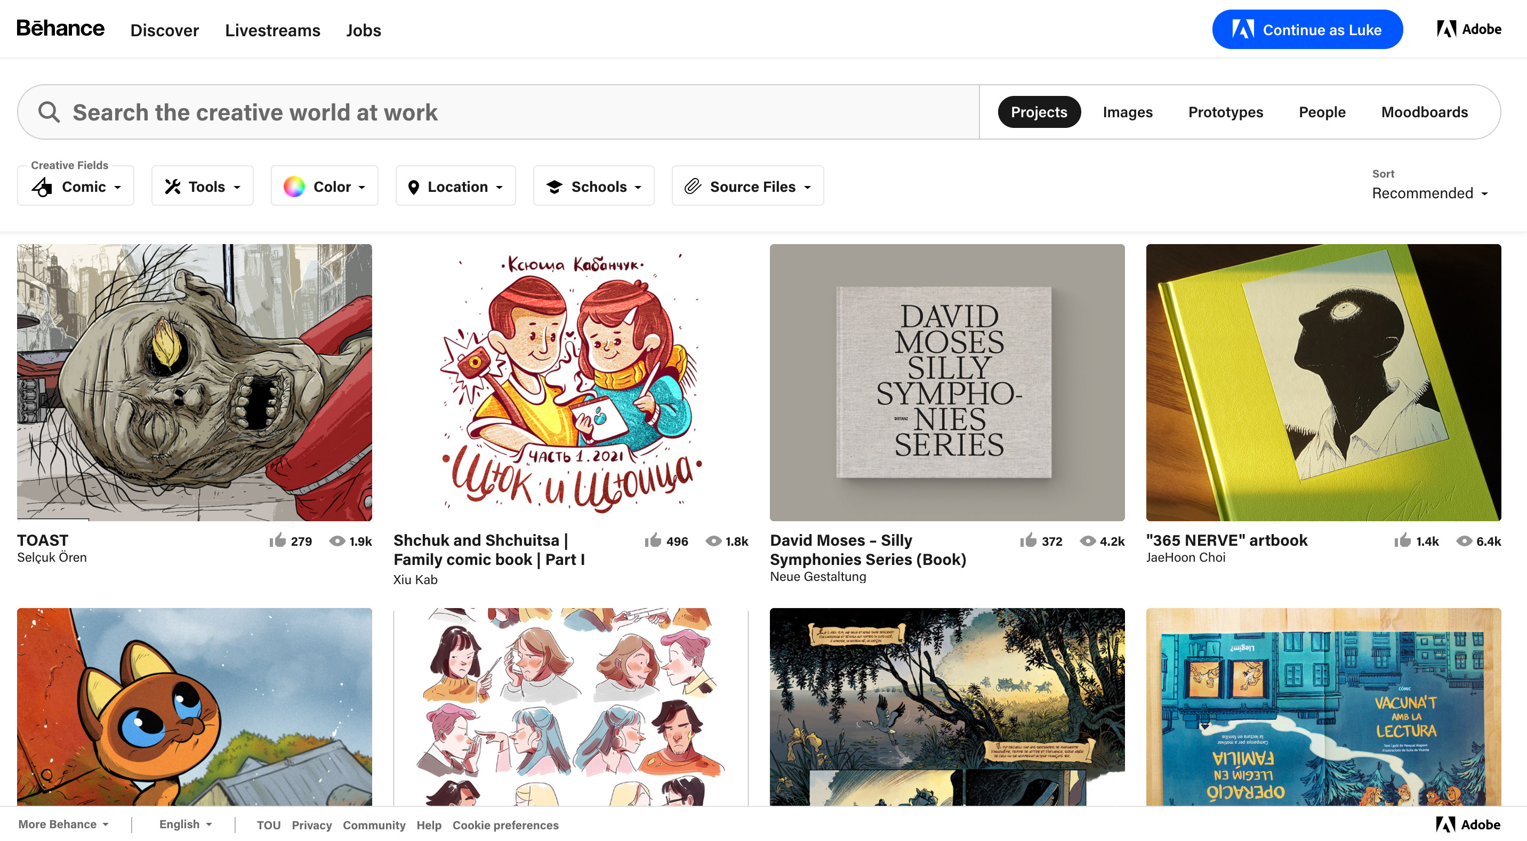The height and width of the screenshot is (841, 1527).
Task: Click the thumbs-up icon for Shchuk and Shchuitsa
Action: (653, 540)
